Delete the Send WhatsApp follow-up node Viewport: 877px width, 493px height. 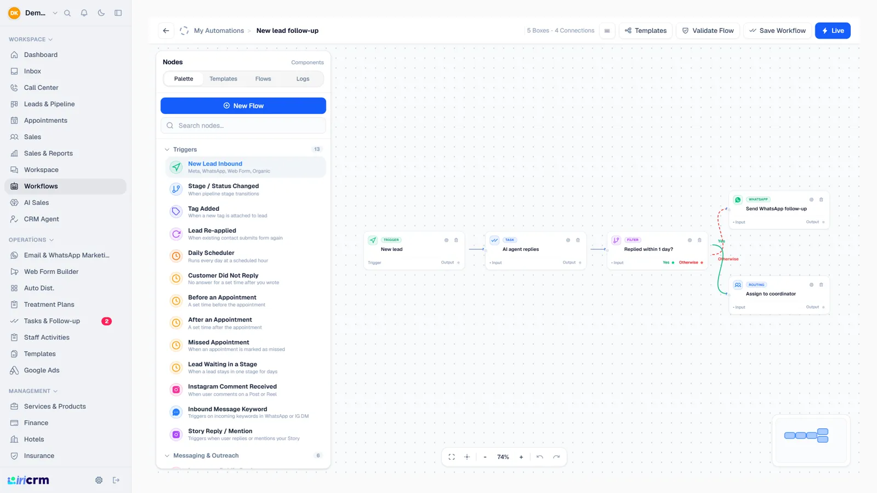(821, 199)
